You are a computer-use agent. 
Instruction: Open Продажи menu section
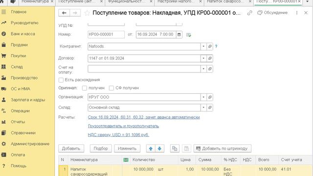pyautogui.click(x=19, y=45)
